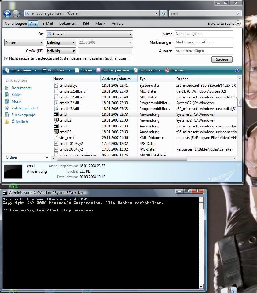257x293 pixels.
Task: Click the greyed Forward navigation arrow
Action: (16, 13)
